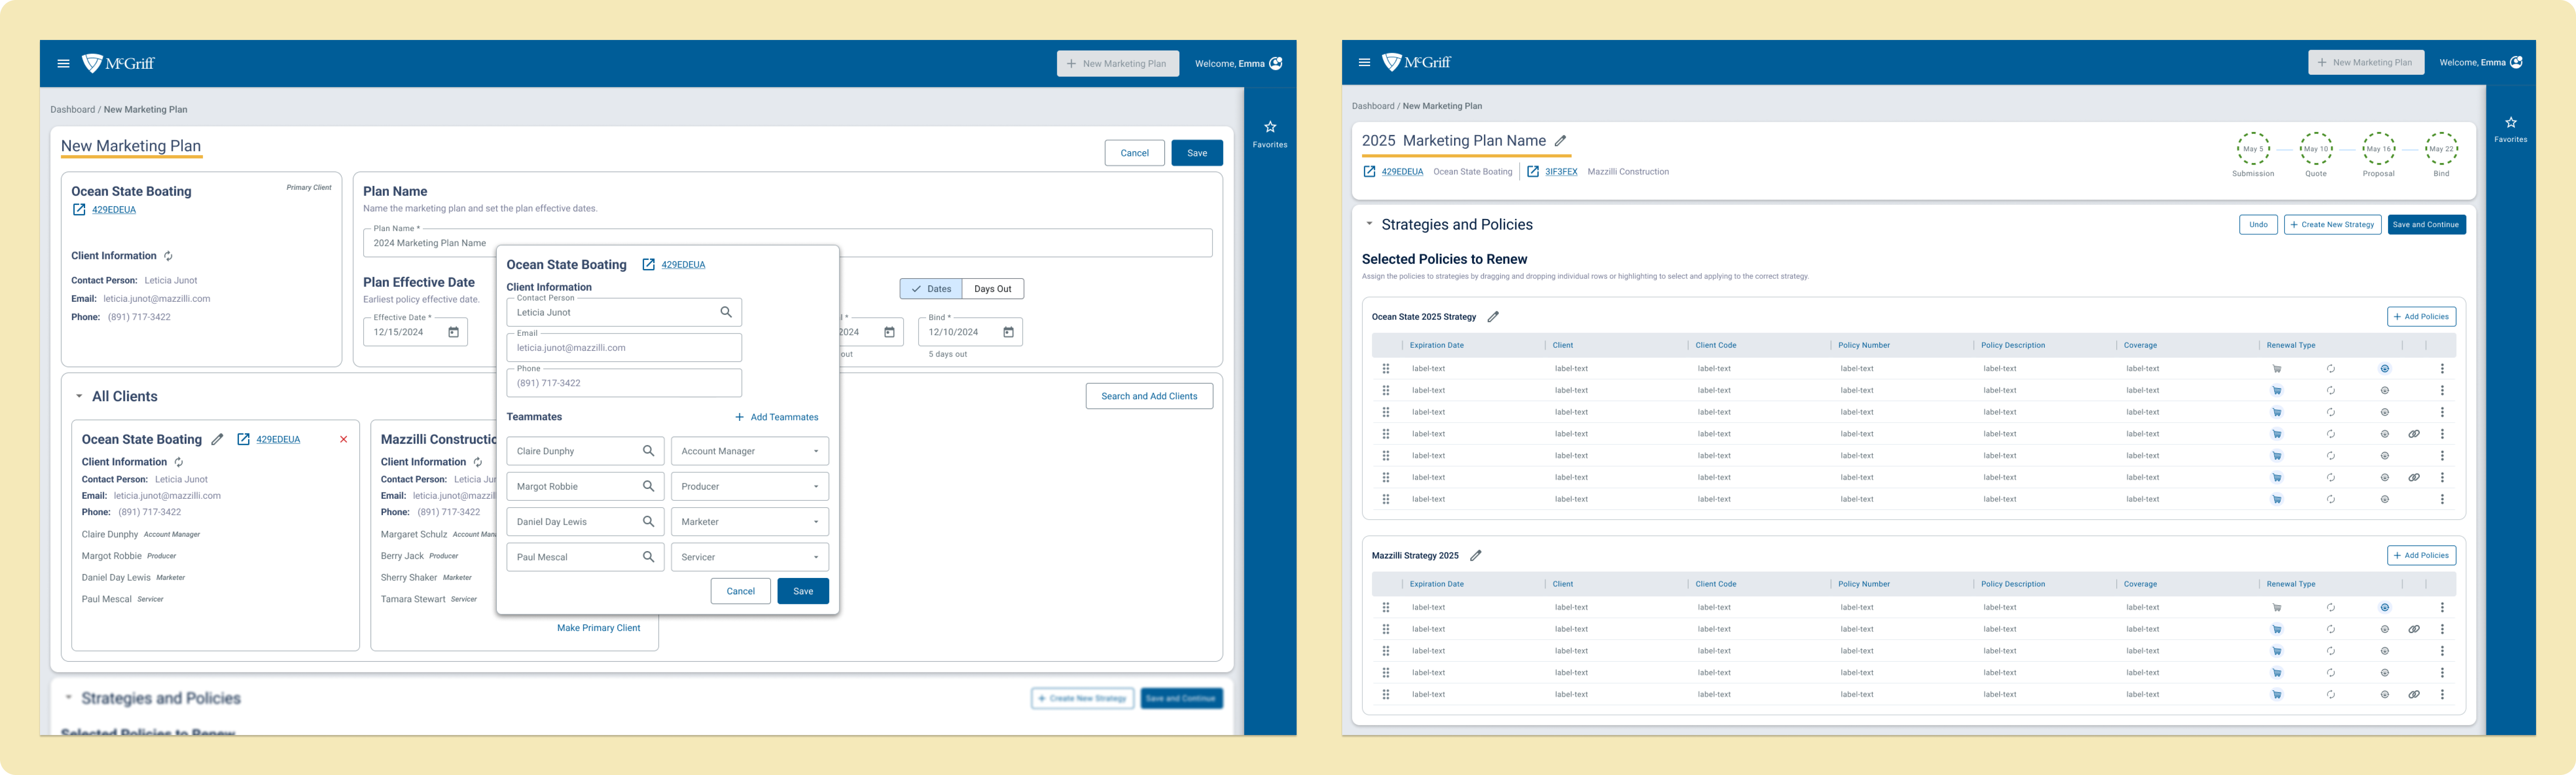The width and height of the screenshot is (2576, 775).
Task: Click open-in-new icon in Primary Client card
Action: coord(79,210)
